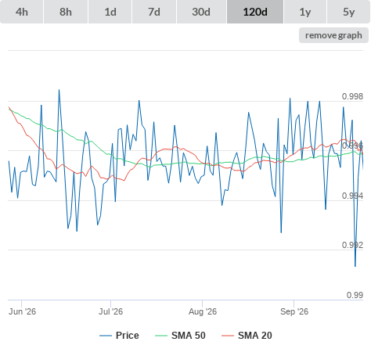
Task: Select the 8h range tab
Action: (66, 12)
